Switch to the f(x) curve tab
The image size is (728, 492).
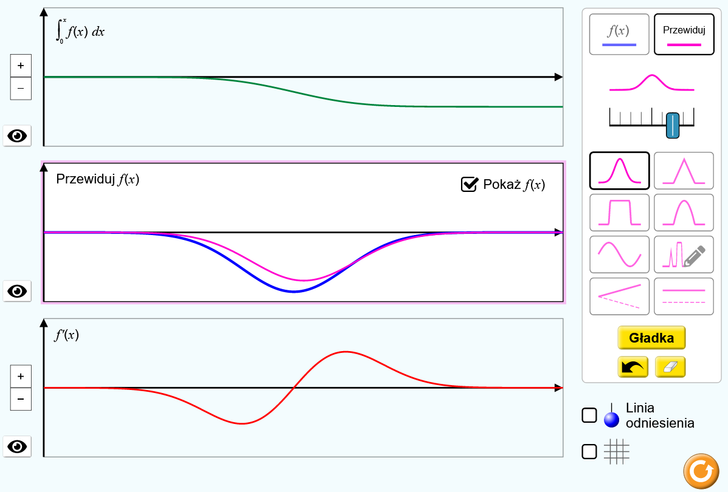619,35
